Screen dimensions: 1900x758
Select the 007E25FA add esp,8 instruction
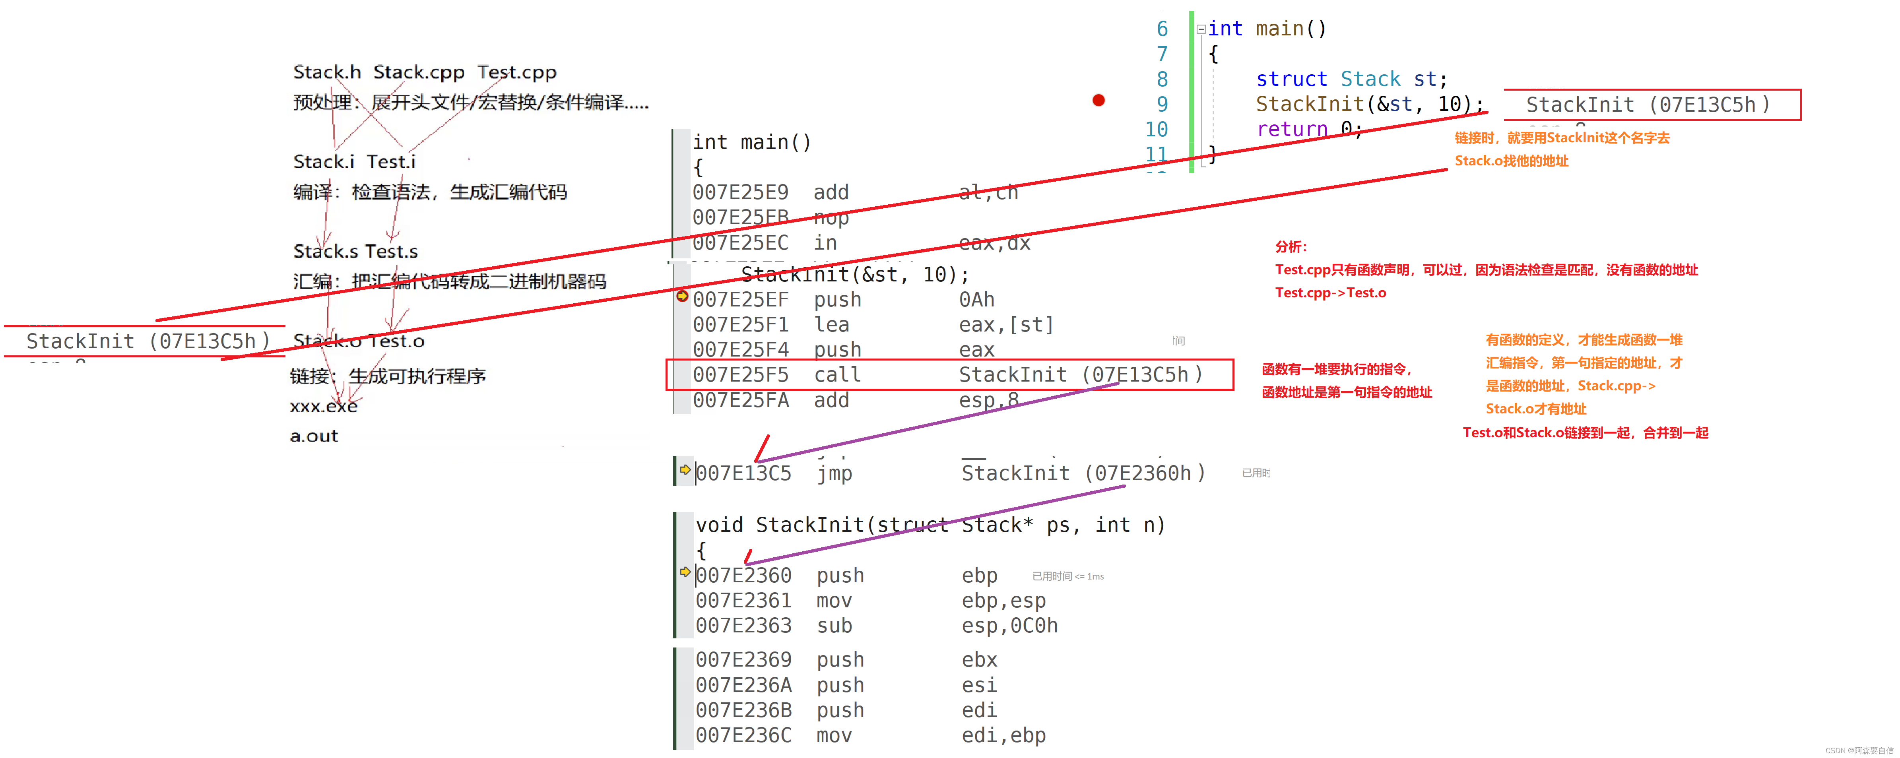(856, 400)
